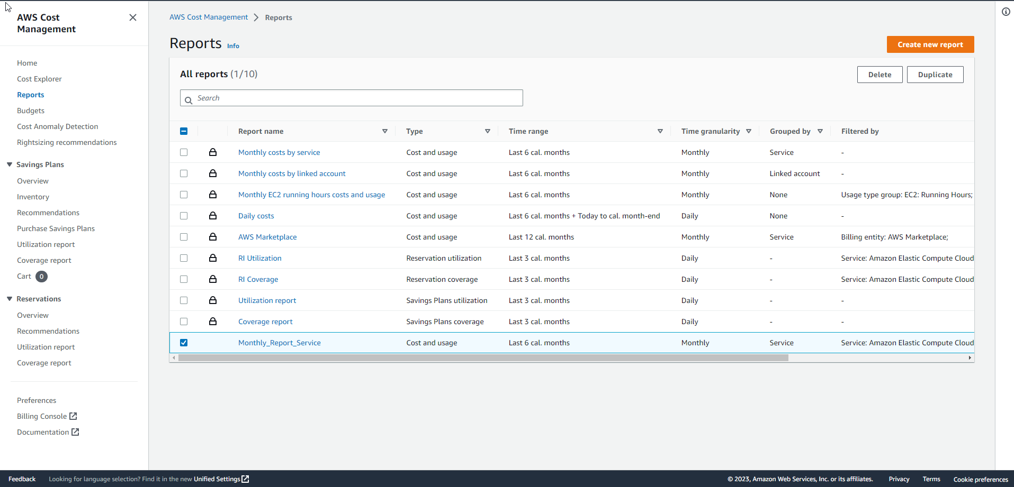Sort by Report name column arrow
Viewport: 1014px width, 487px height.
point(385,131)
